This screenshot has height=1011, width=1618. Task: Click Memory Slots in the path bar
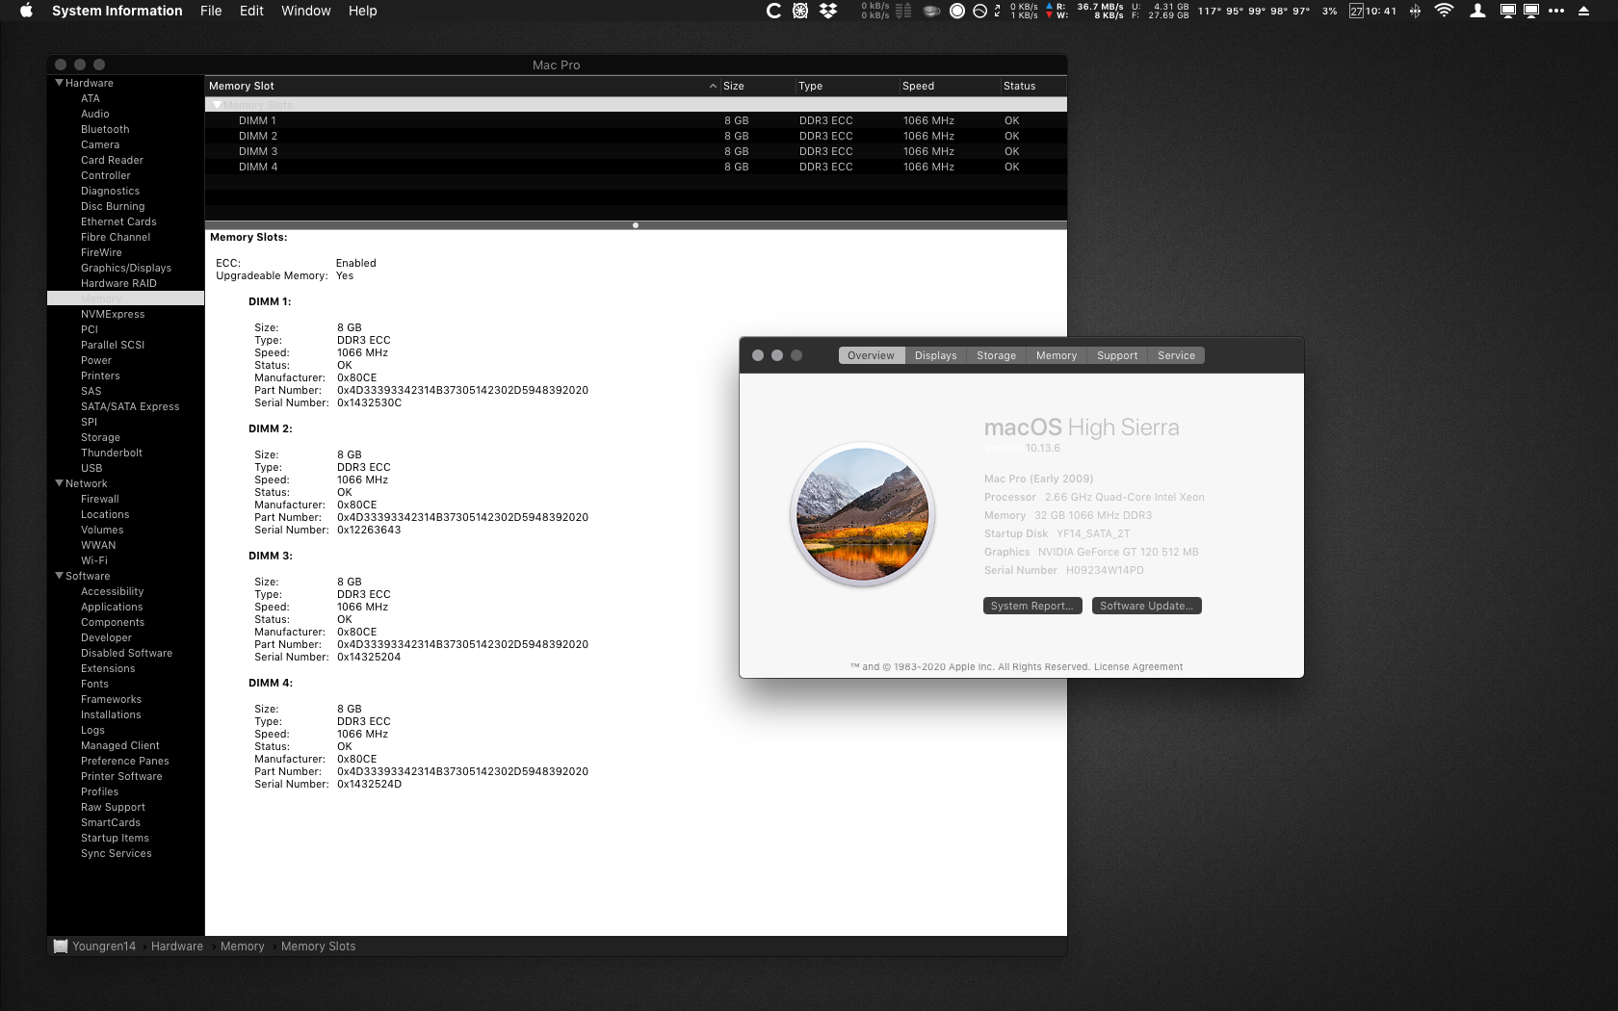point(318,946)
